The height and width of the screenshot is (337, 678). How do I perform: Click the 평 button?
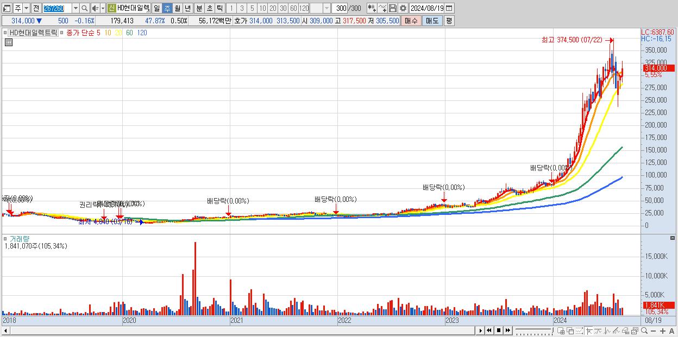point(449,21)
